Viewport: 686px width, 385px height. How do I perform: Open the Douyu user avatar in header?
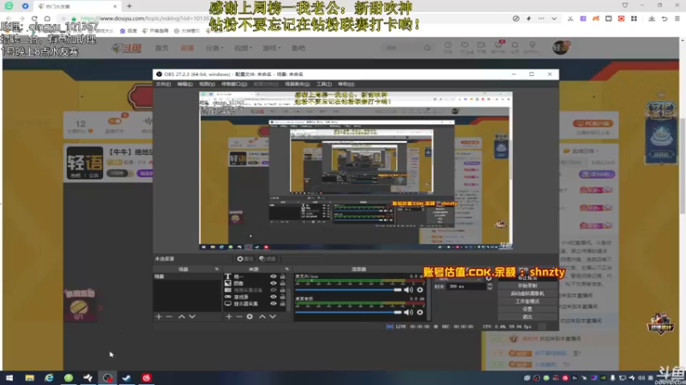(x=561, y=47)
